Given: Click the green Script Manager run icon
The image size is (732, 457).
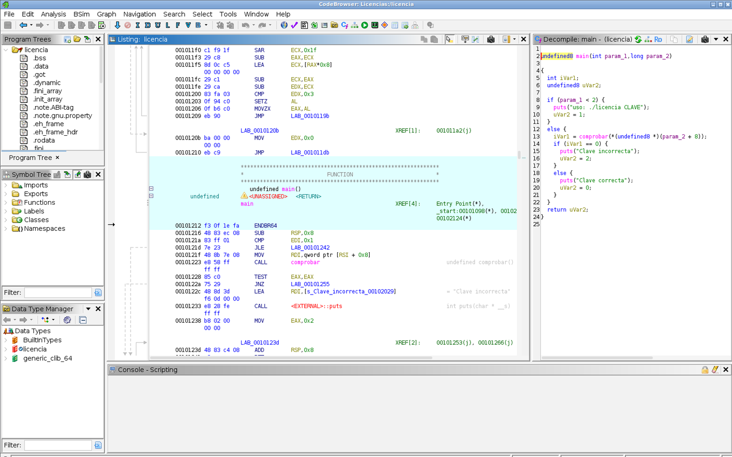Looking at the screenshot, I should 364,25.
